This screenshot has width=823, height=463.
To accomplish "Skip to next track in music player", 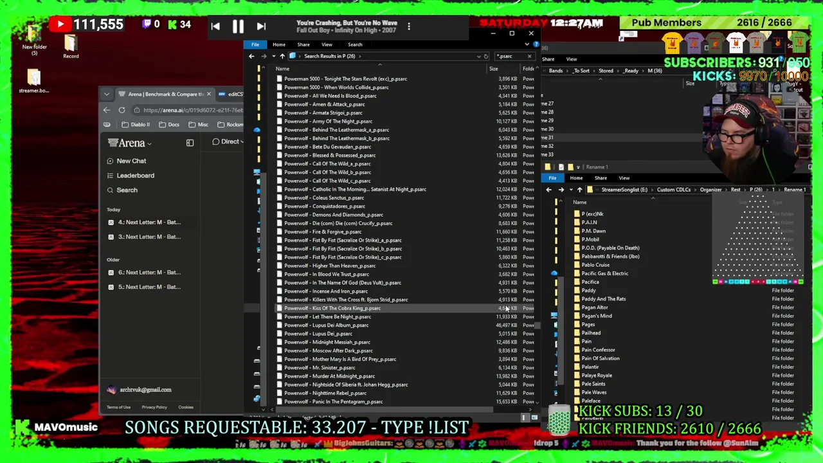I will click(x=261, y=26).
